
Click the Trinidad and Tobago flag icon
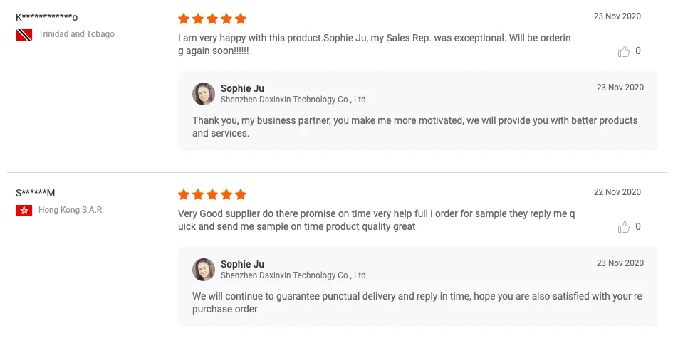tap(24, 34)
